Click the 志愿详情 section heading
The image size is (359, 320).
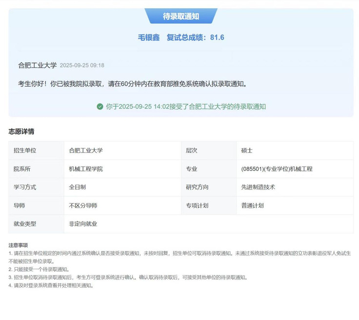coord(21,131)
